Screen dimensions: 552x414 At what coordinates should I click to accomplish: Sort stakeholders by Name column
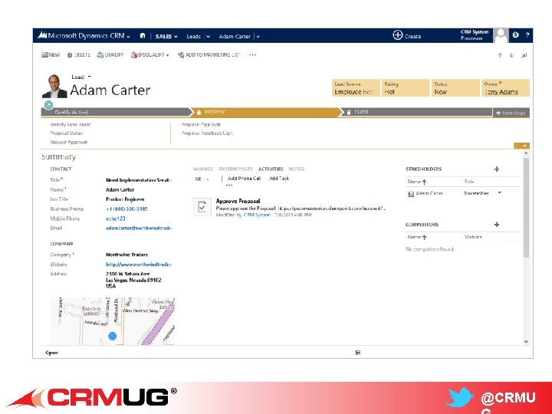click(417, 182)
